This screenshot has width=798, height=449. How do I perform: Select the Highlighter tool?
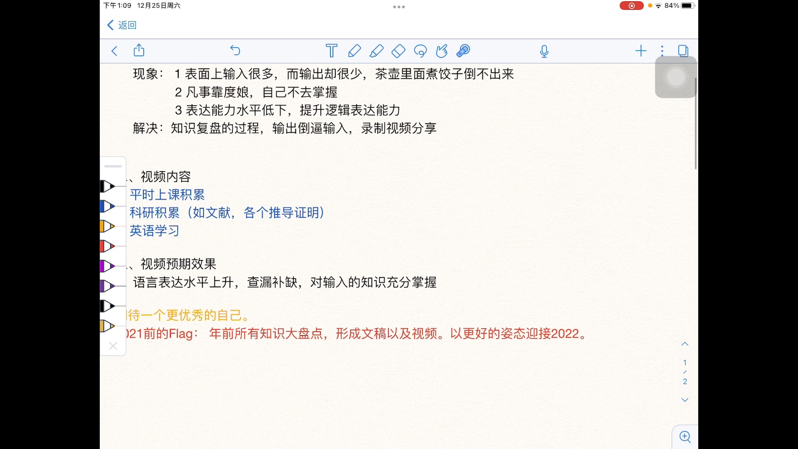pyautogui.click(x=377, y=51)
